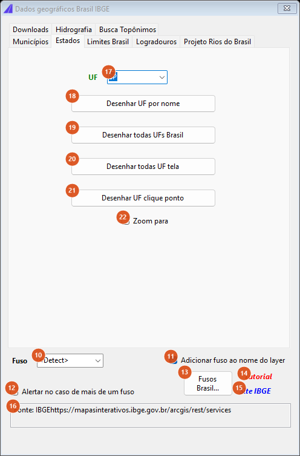
Task: Toggle the Zoom para checkbox
Action: click(x=126, y=221)
